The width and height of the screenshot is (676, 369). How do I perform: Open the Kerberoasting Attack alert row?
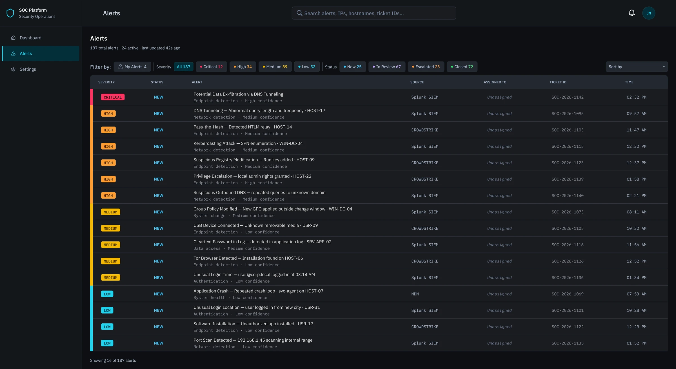click(379, 146)
